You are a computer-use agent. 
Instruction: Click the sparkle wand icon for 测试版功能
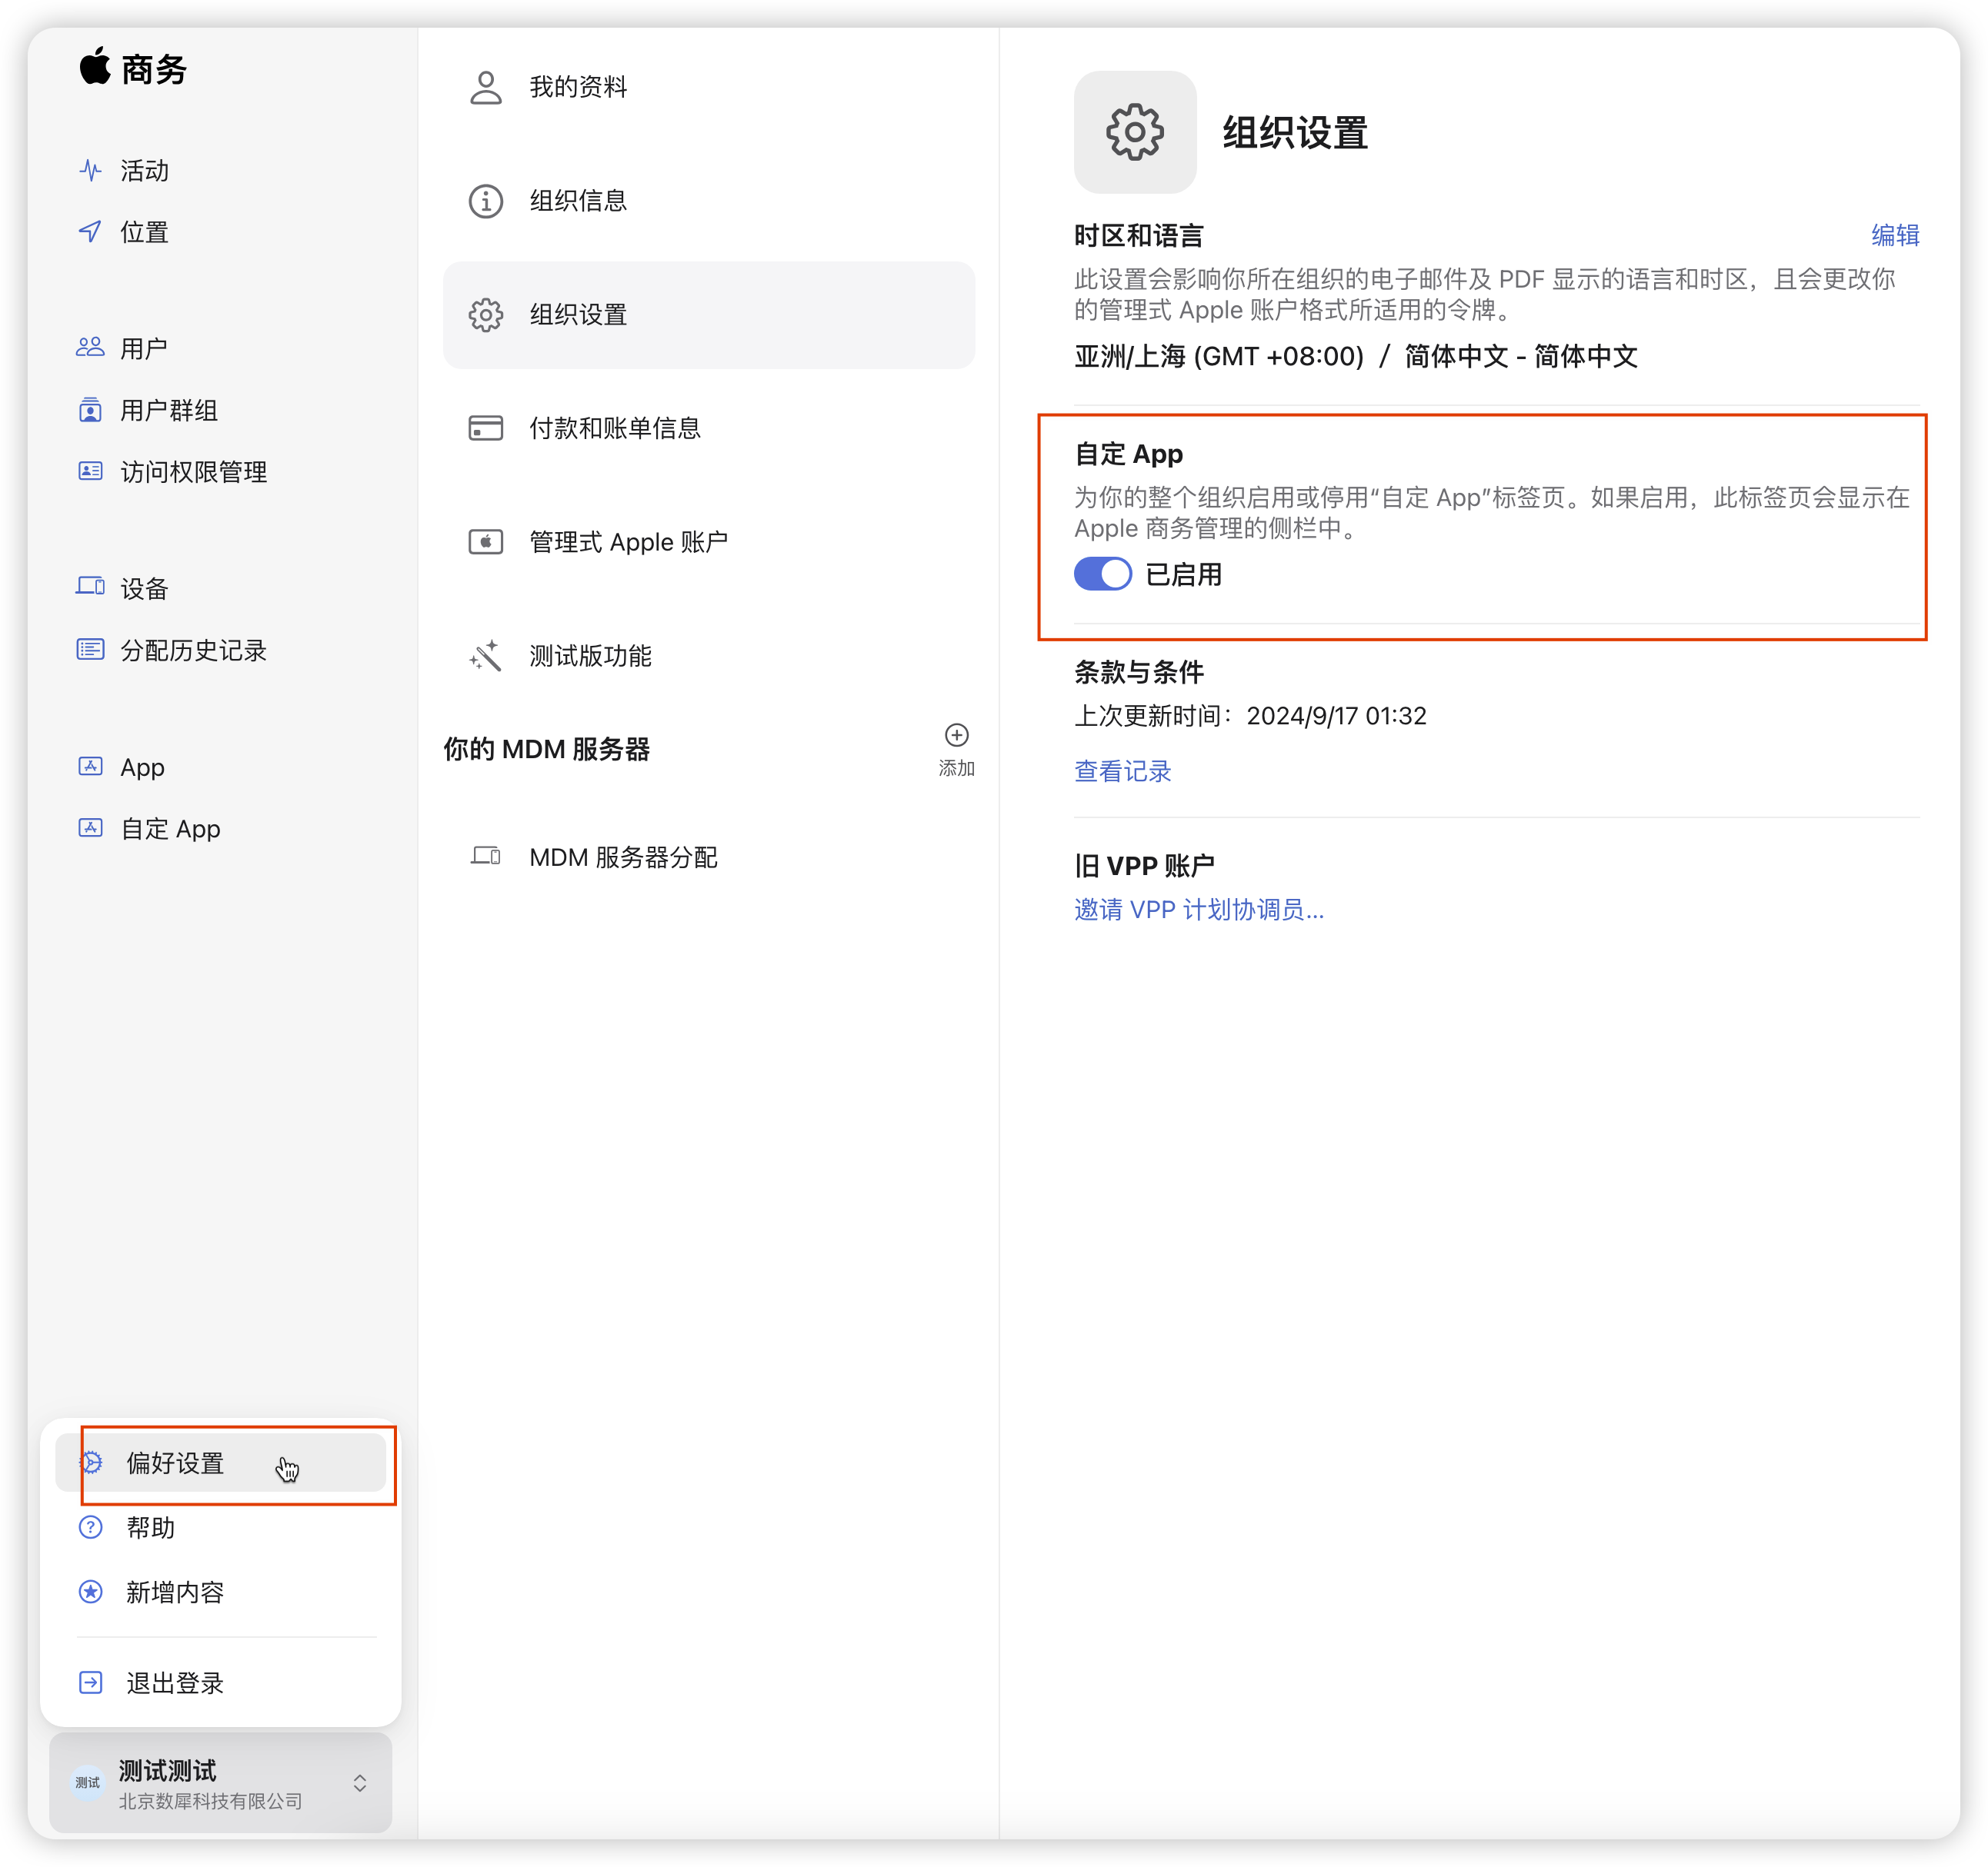(486, 656)
